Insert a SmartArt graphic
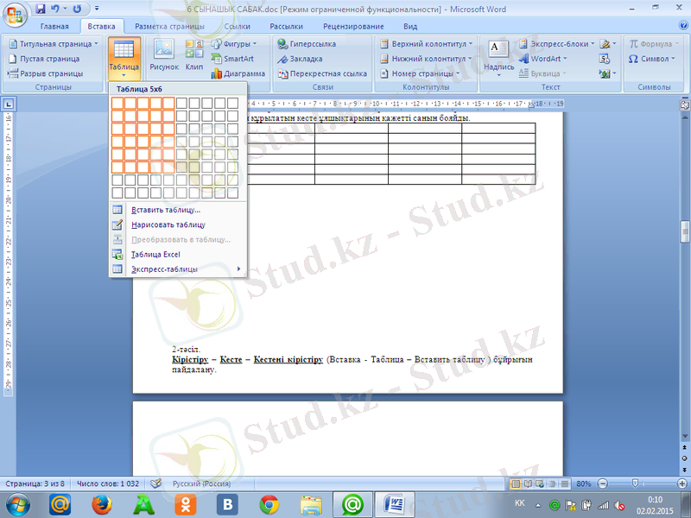 231,59
